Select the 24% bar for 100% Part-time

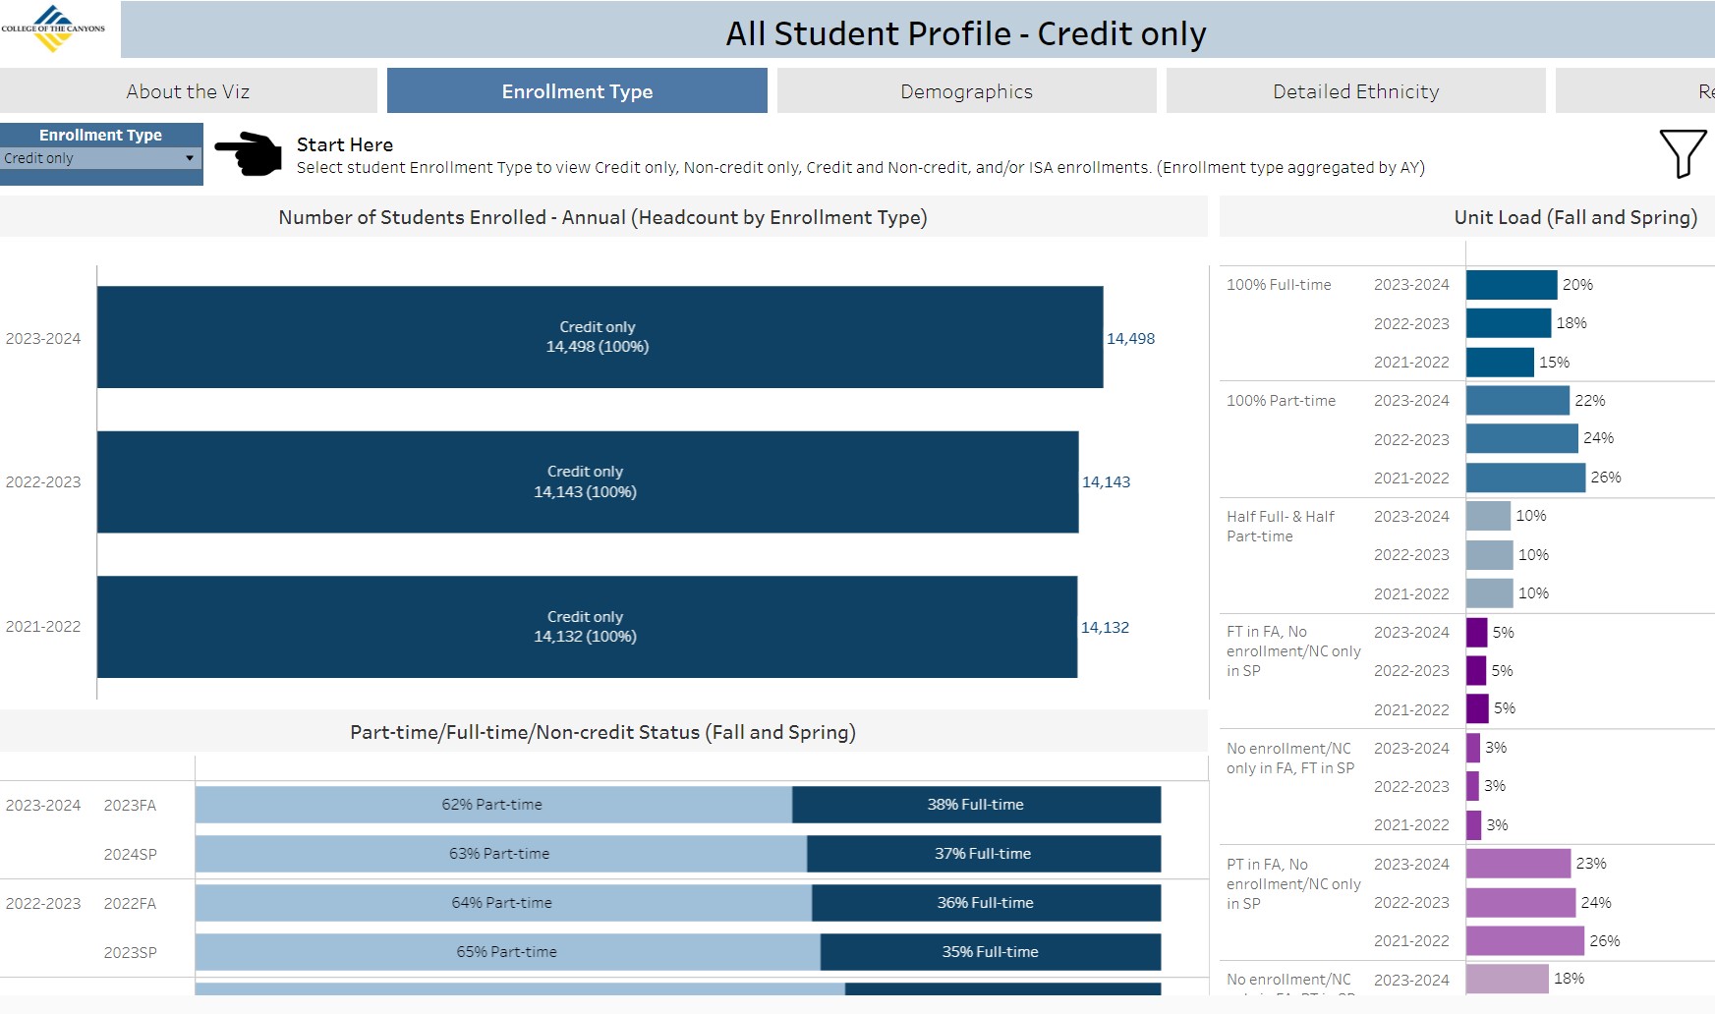pyautogui.click(x=1522, y=438)
